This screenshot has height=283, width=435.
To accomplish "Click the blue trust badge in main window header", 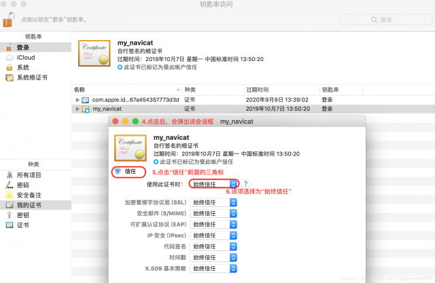I will point(120,67).
